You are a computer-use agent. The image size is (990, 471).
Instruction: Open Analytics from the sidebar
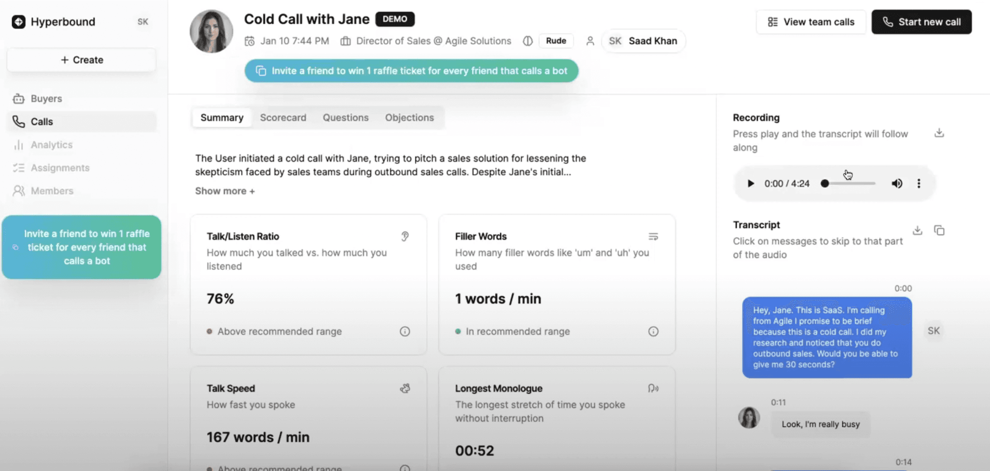[x=51, y=144]
